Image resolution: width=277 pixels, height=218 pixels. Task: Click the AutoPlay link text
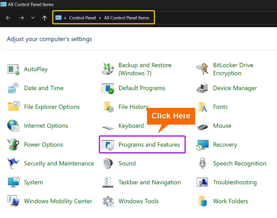pyautogui.click(x=36, y=69)
